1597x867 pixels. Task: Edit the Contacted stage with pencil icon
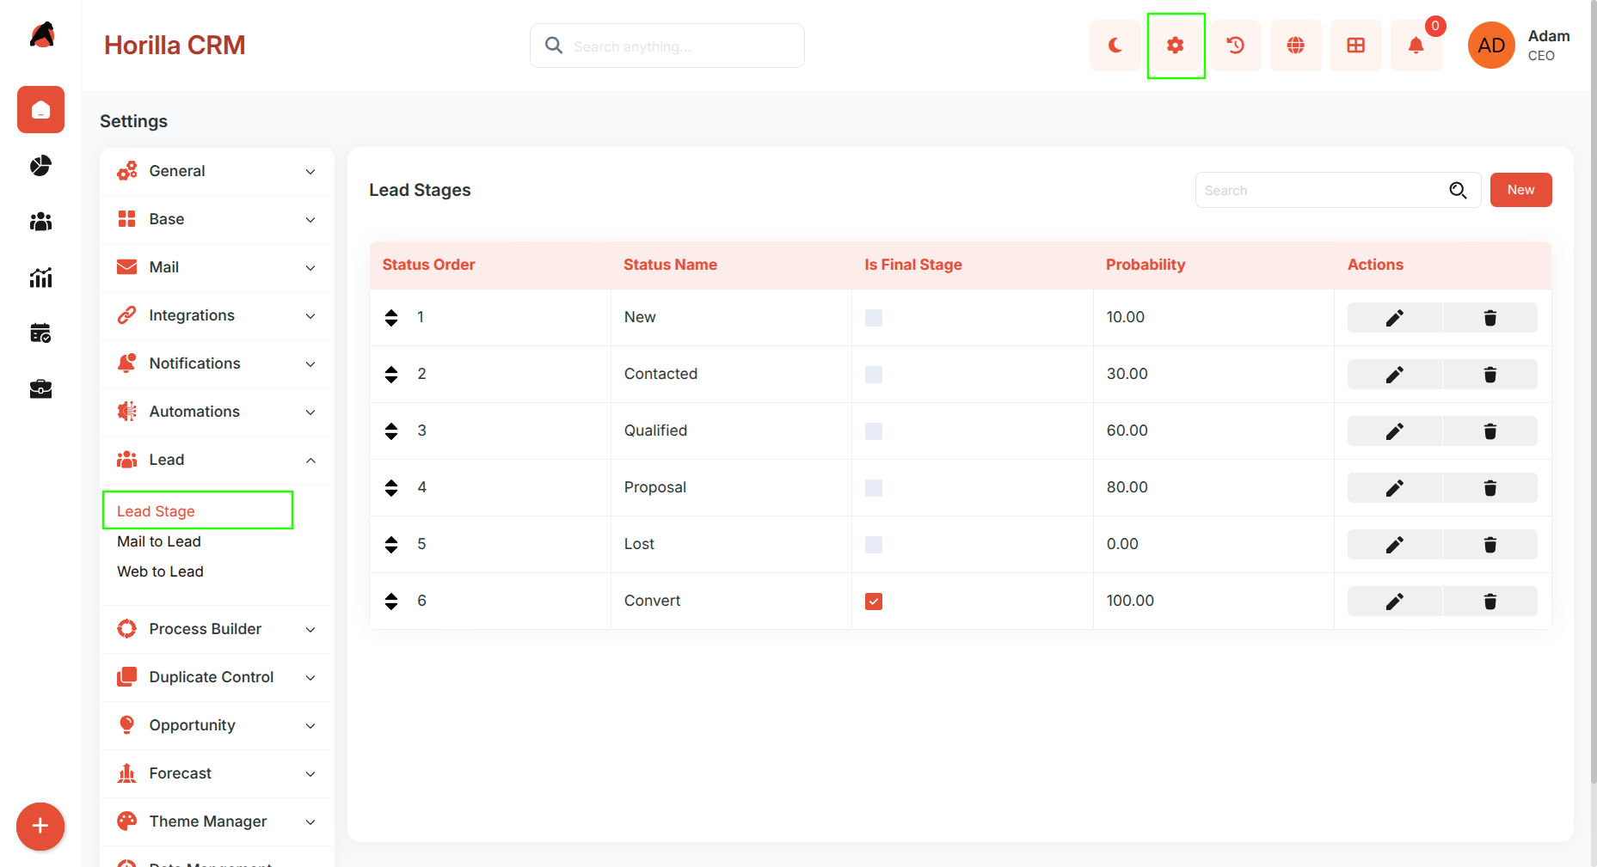(x=1394, y=374)
